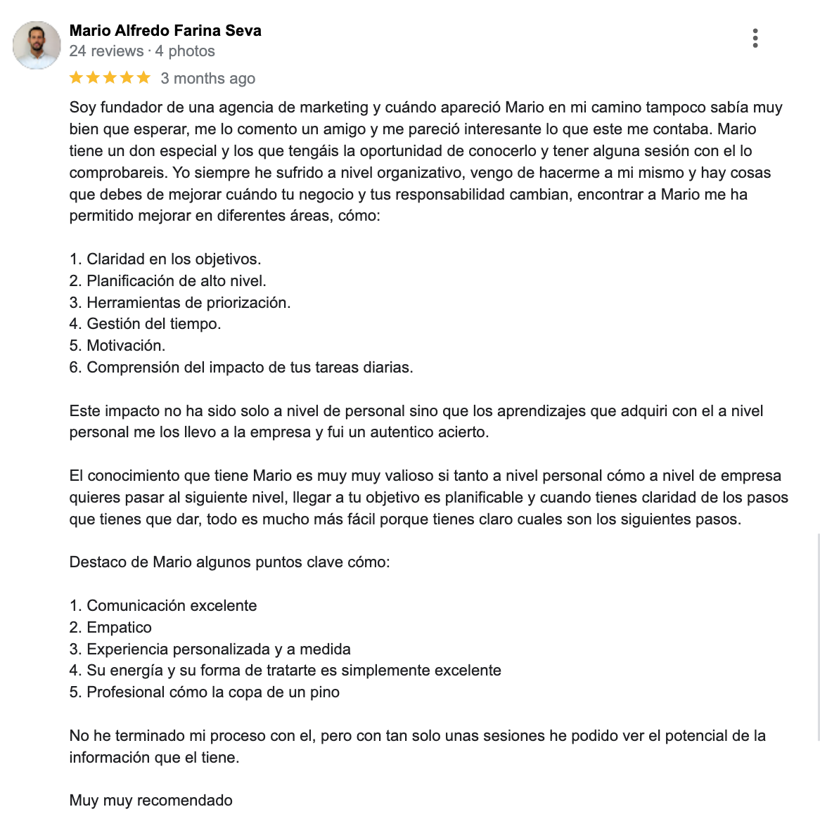Viewport: 820px width, 814px height.
Task: Click the closing text 'Muy muy recomendado'
Action: pyautogui.click(x=151, y=801)
